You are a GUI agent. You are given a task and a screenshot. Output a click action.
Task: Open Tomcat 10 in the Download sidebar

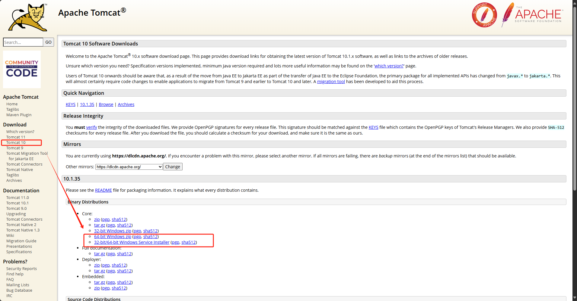pos(16,142)
